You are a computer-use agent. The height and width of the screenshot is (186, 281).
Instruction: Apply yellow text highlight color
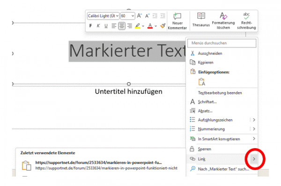137,26
